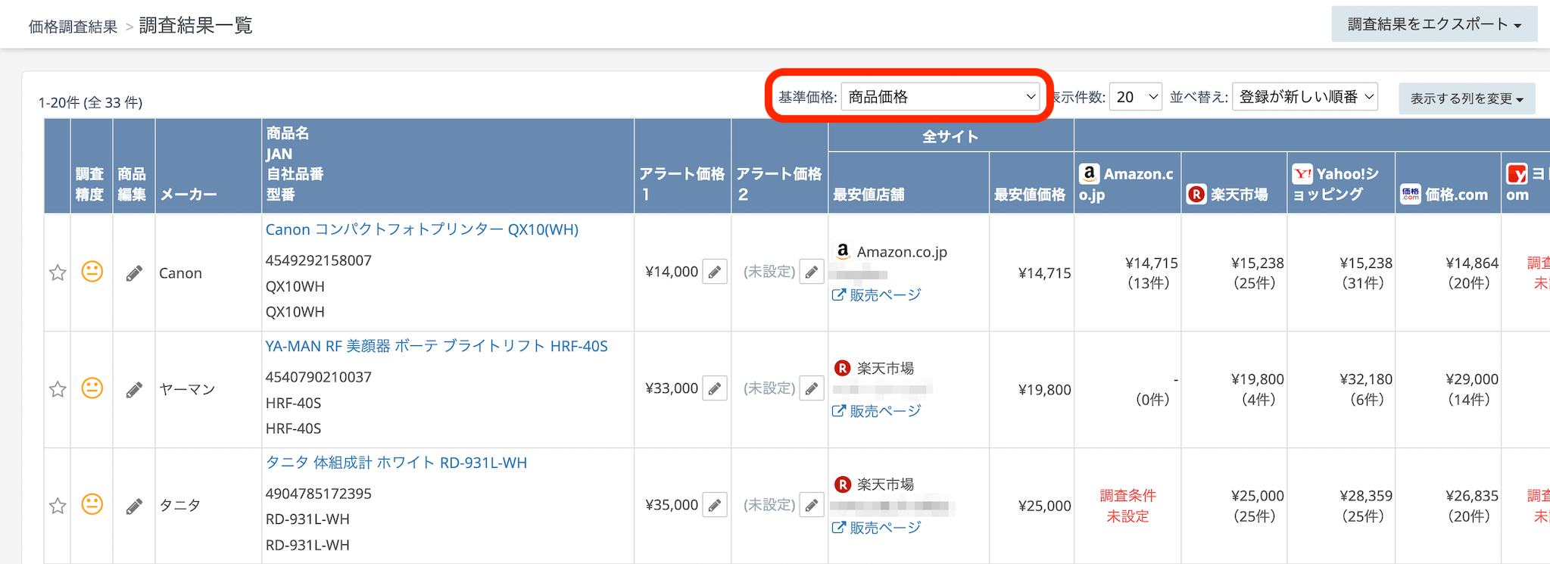
Task: Toggle favorite star for タニタ row
Action: pyautogui.click(x=58, y=506)
